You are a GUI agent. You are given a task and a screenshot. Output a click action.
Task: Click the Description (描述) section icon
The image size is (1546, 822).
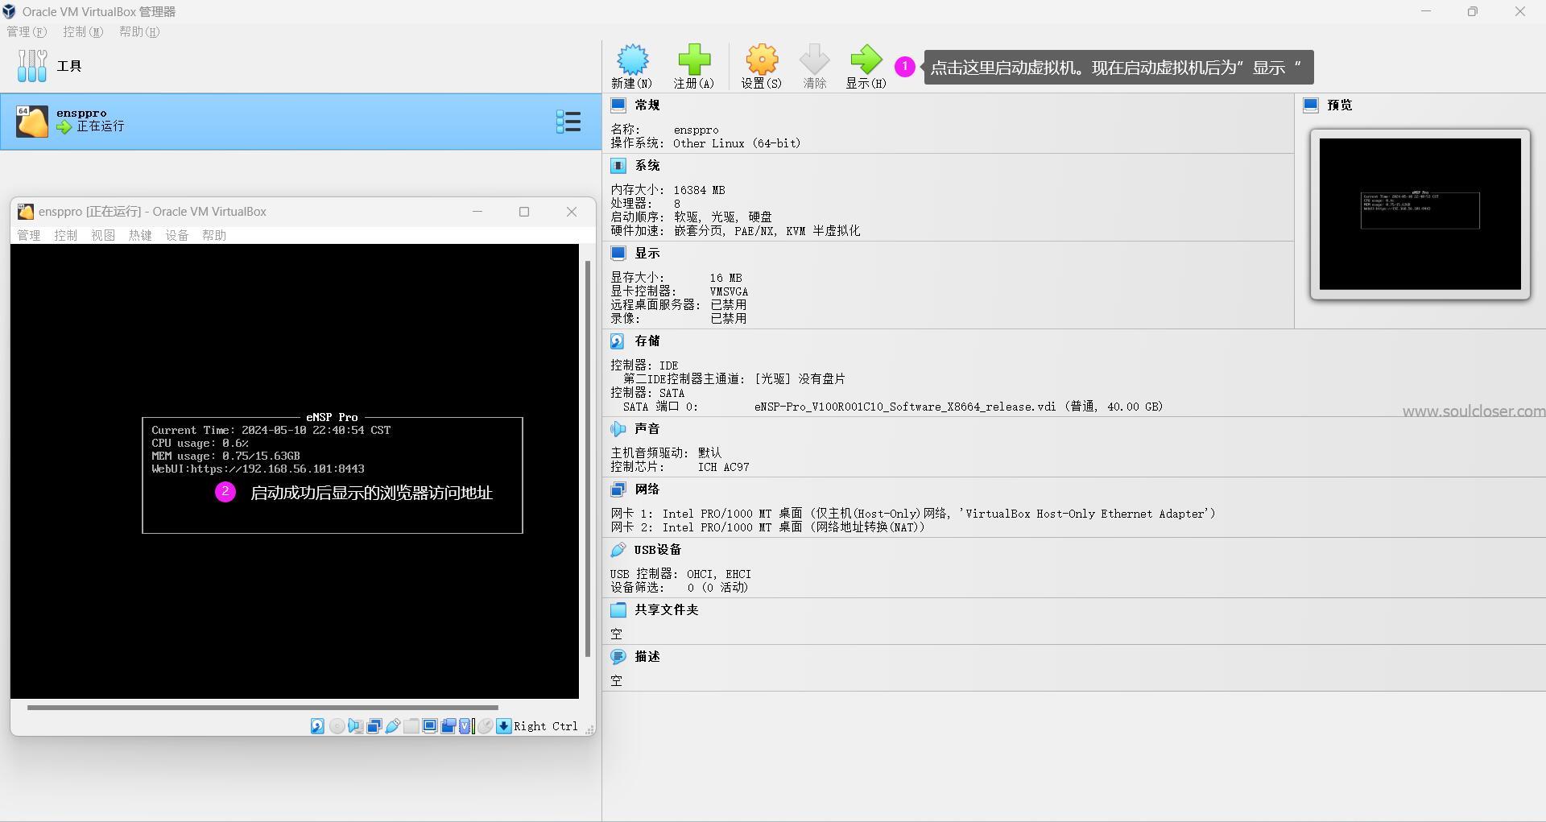click(618, 656)
